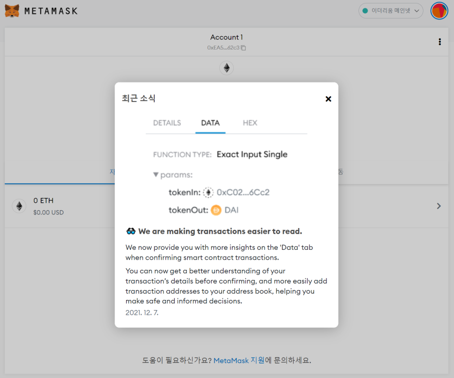Image resolution: width=454 pixels, height=378 pixels.
Task: Click the Account 1 name
Action: click(227, 37)
